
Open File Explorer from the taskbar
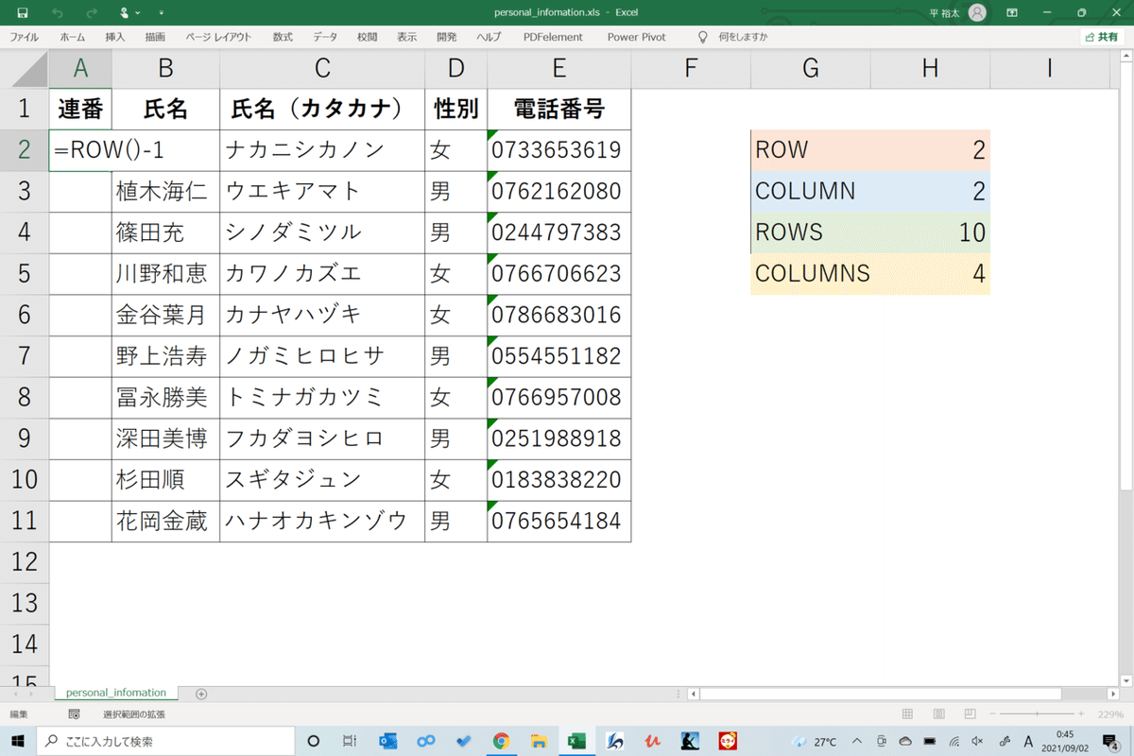point(539,741)
